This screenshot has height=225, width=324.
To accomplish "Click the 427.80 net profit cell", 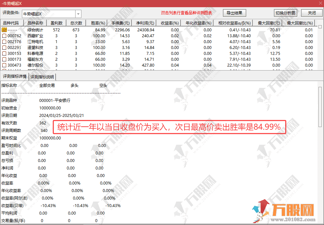I will 148,65.
